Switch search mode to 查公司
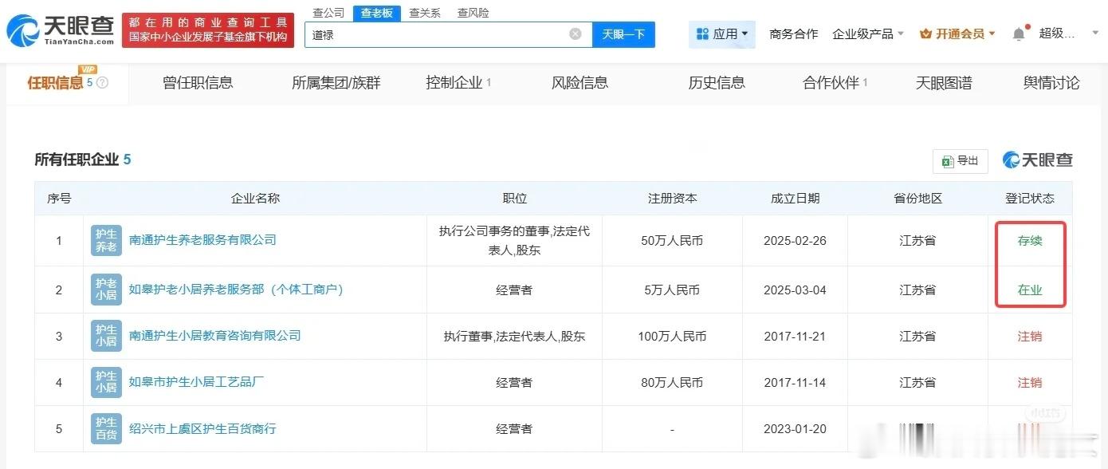The height and width of the screenshot is (469, 1108). click(328, 13)
